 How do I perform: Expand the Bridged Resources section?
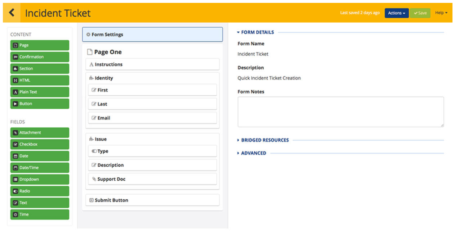[263, 140]
